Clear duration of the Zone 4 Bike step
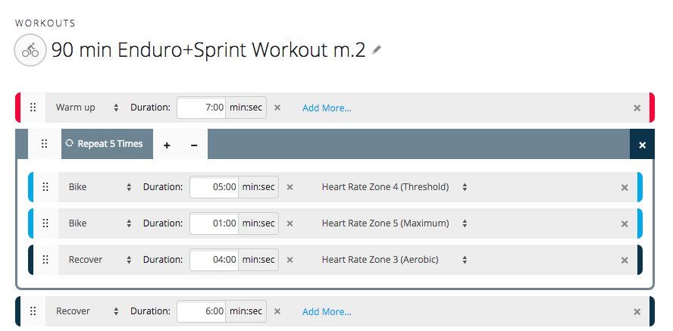The width and height of the screenshot is (673, 331). coord(290,187)
